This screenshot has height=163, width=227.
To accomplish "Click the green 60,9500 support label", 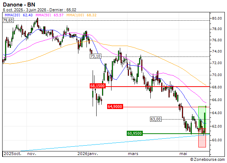I will (135, 133).
